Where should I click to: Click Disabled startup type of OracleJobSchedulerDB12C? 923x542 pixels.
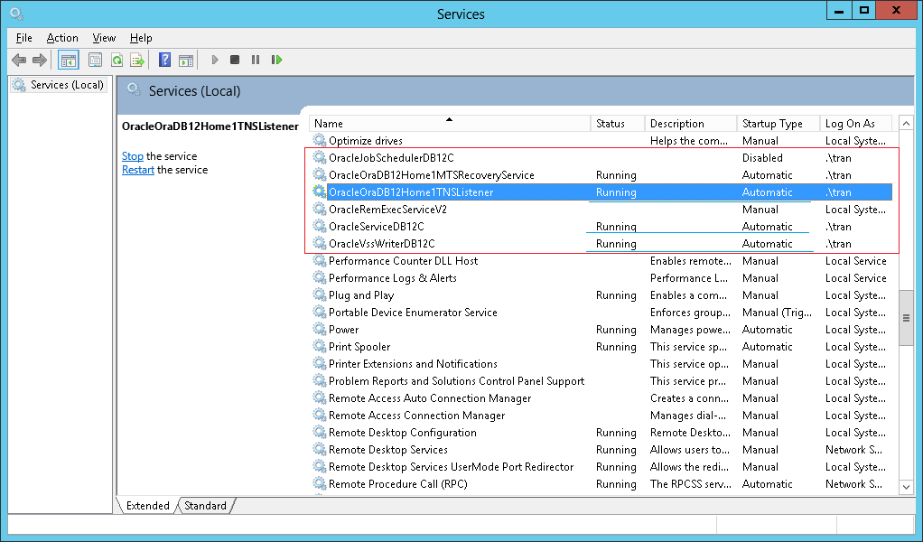coord(762,158)
